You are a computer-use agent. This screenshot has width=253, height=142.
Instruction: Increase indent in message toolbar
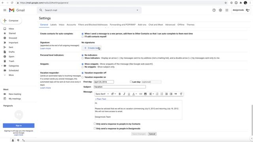pyautogui.click(x=171, y=94)
